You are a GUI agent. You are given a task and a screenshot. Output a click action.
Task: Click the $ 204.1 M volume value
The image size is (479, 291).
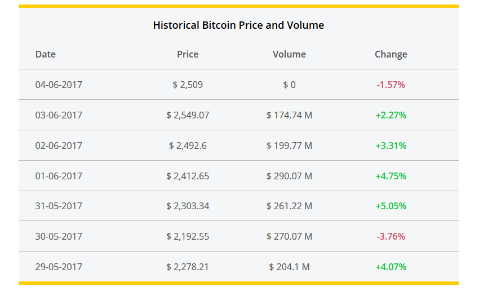pyautogui.click(x=289, y=267)
